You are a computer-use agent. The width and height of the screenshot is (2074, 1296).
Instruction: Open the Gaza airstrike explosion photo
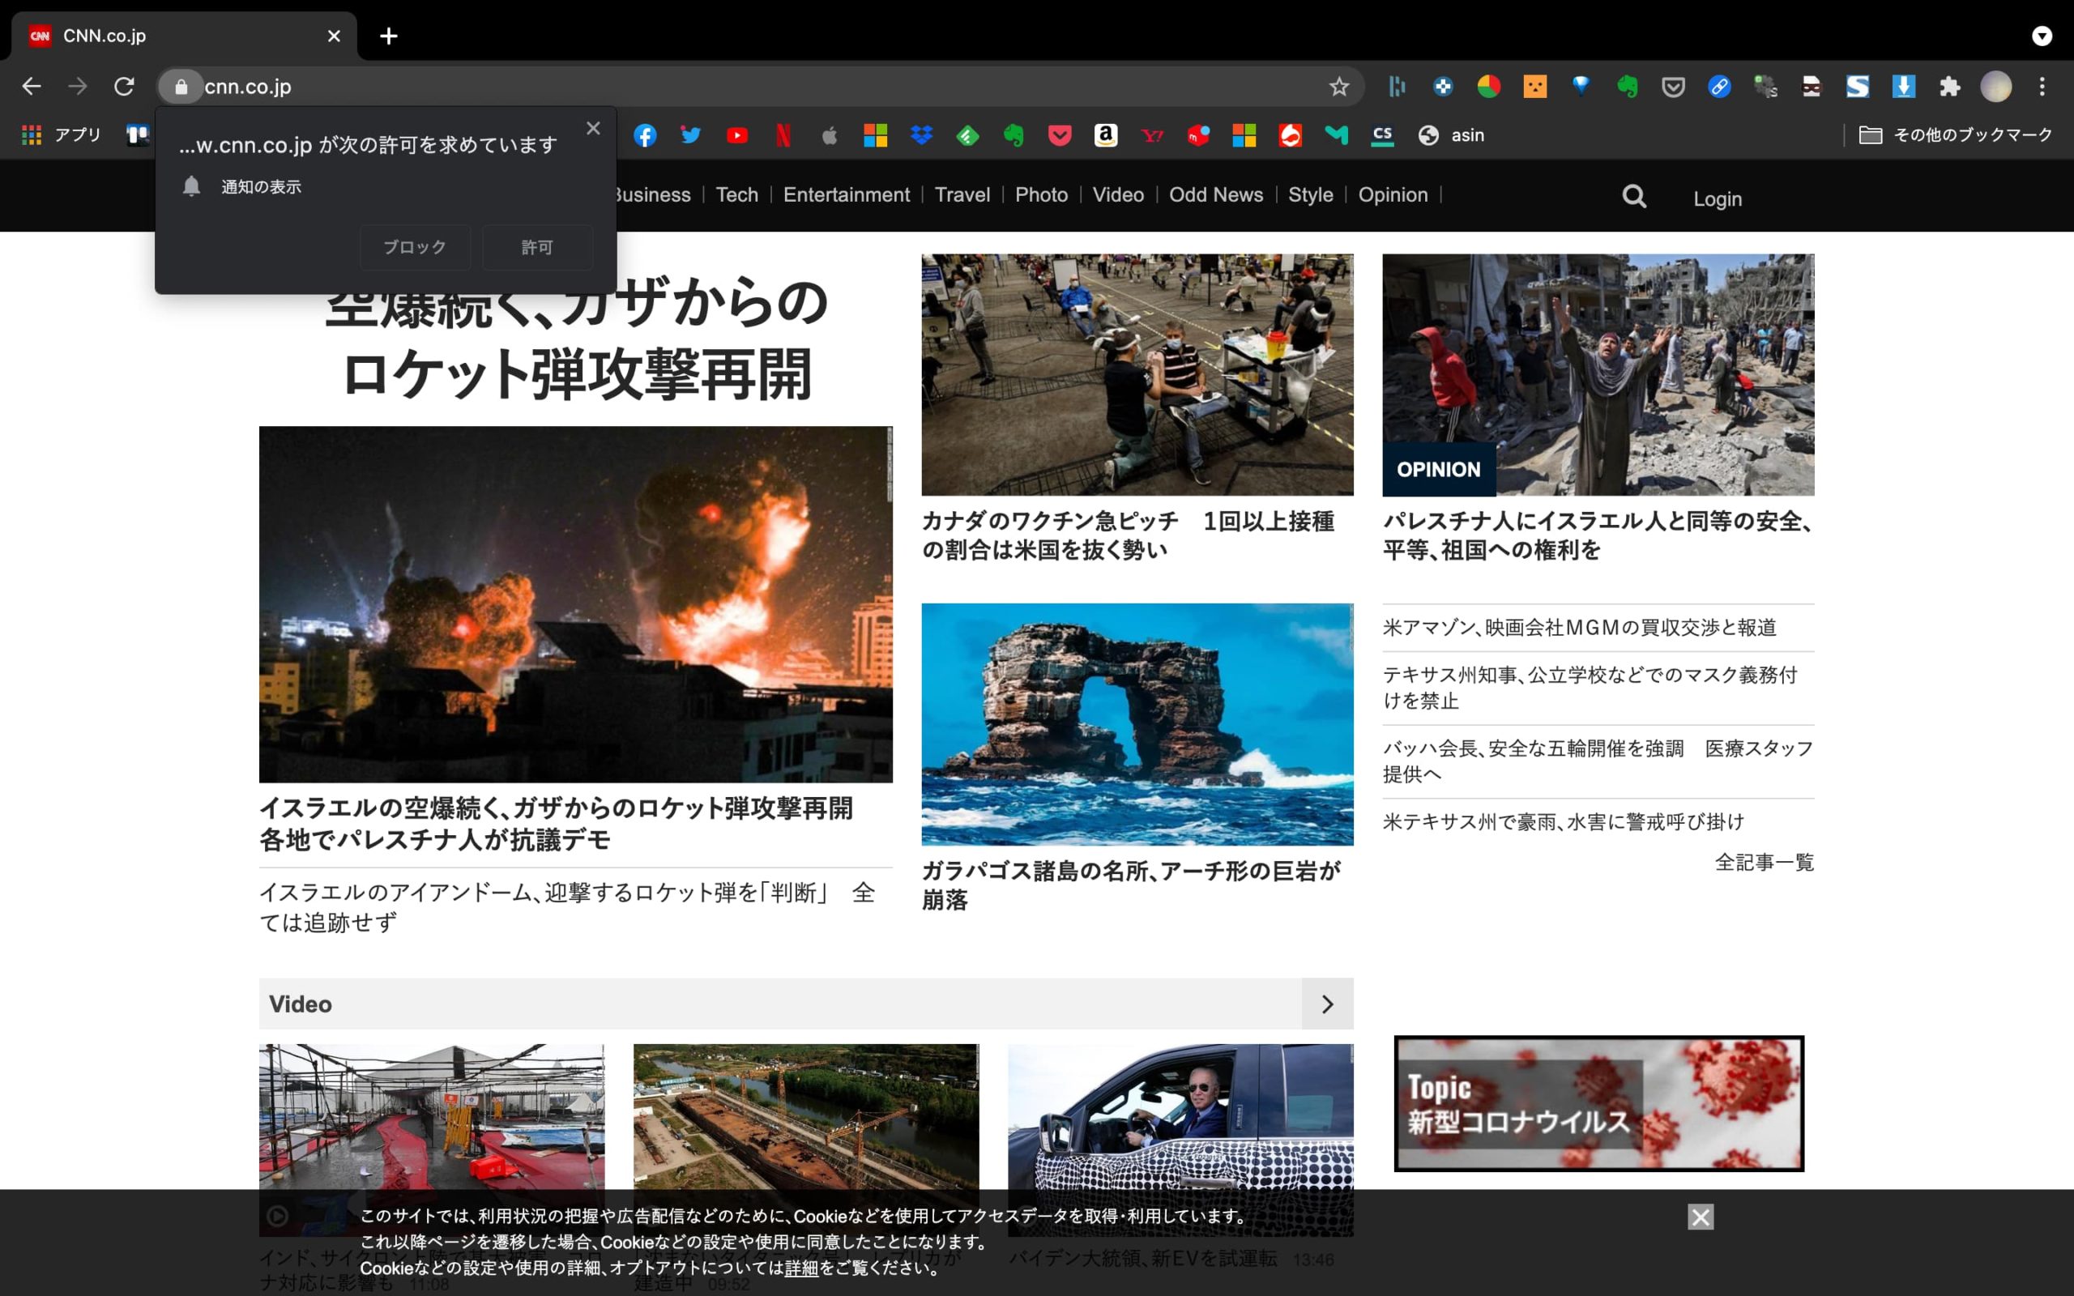coord(576,604)
